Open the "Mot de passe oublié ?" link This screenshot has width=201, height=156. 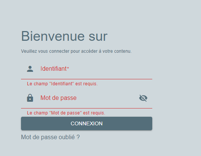pos(50,137)
